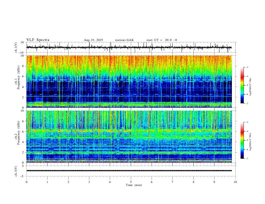The width and height of the screenshot is (265, 204).
Task: Click the 'station=GAK' label
Action: (124, 40)
